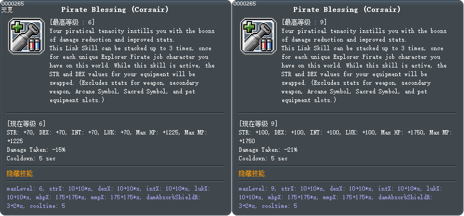Click the 隐藏技能 heading in the level 6 tooltip

19,173
